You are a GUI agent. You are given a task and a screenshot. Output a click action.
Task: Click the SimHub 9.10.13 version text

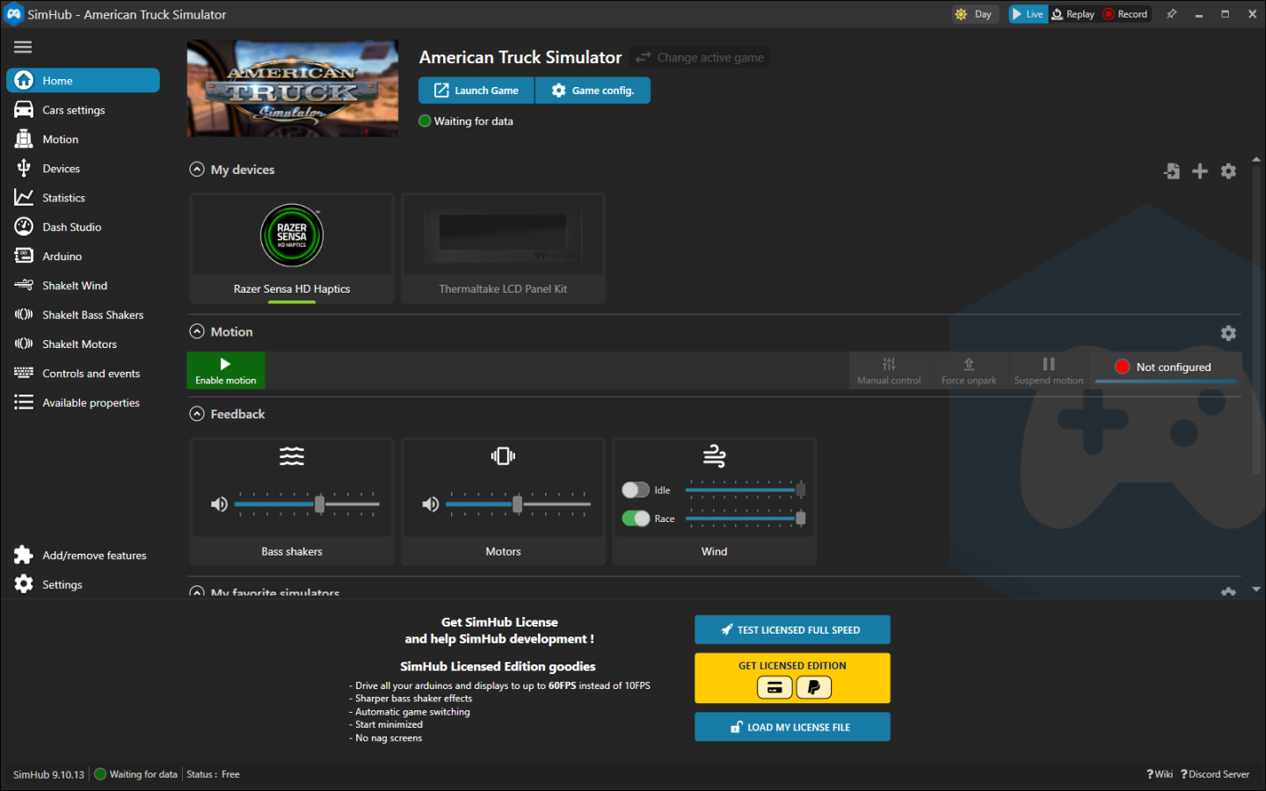coord(48,774)
